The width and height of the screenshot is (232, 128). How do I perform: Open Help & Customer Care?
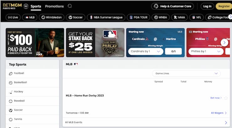172,6
